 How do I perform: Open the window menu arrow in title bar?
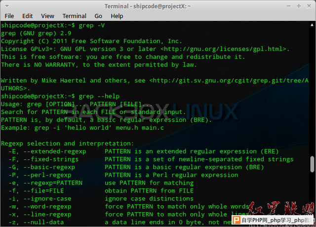7,6
